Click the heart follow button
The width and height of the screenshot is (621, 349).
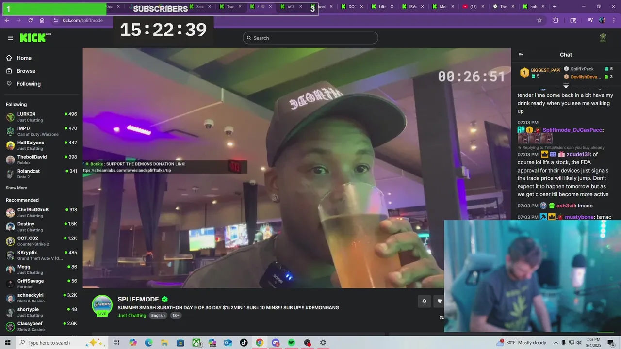pos(440,301)
